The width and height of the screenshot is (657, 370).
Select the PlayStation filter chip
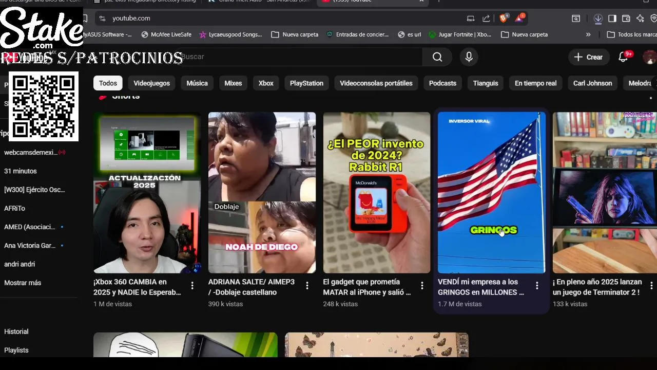point(306,83)
